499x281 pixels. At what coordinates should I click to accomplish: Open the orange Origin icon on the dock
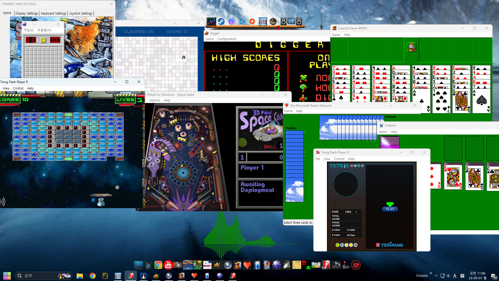point(252,22)
